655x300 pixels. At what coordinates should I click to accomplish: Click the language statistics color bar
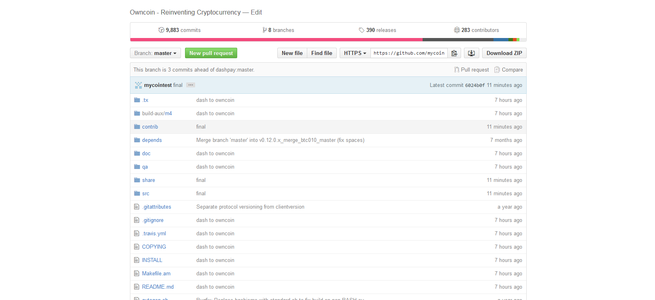(x=328, y=40)
